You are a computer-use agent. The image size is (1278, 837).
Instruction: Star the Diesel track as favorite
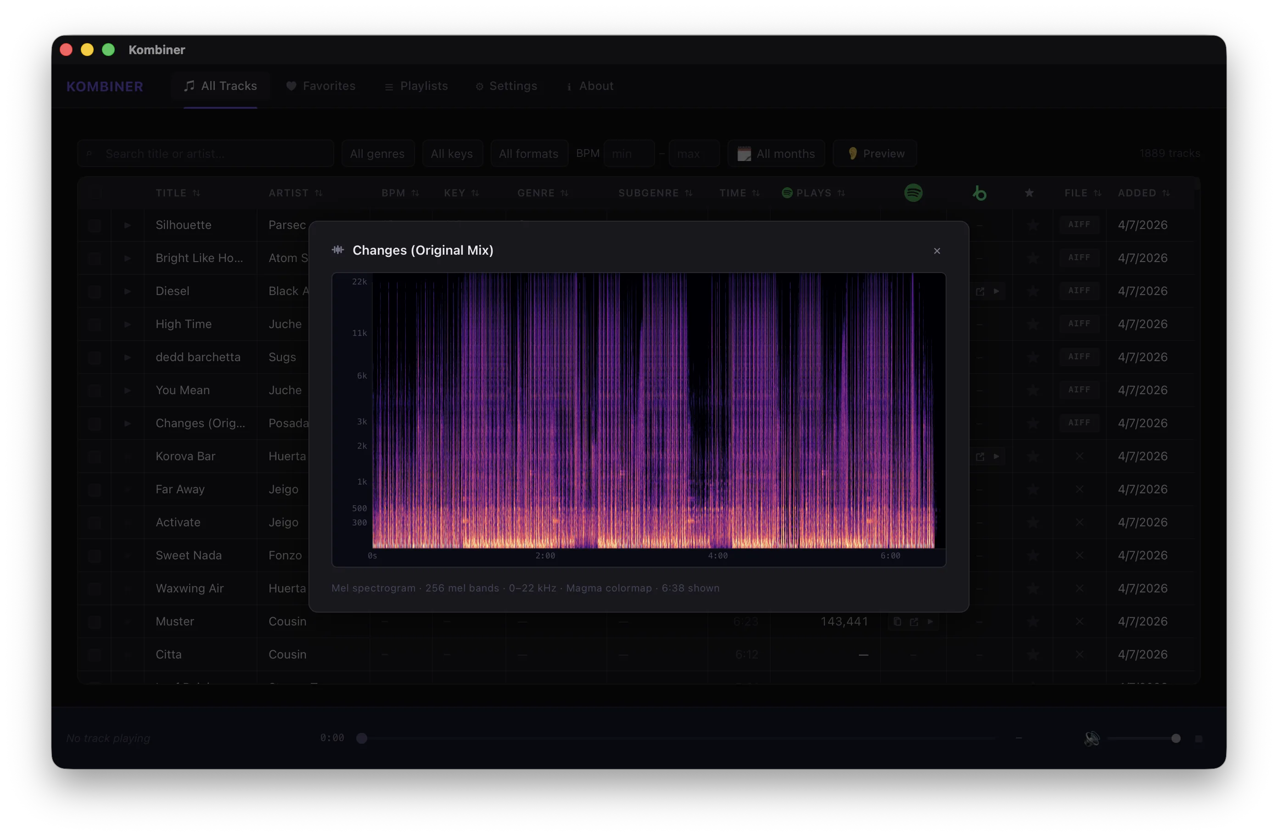1032,291
